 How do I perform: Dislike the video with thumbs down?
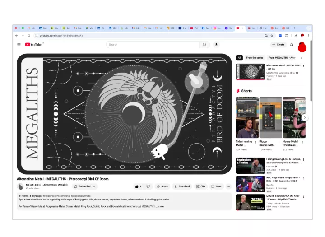pos(148,186)
